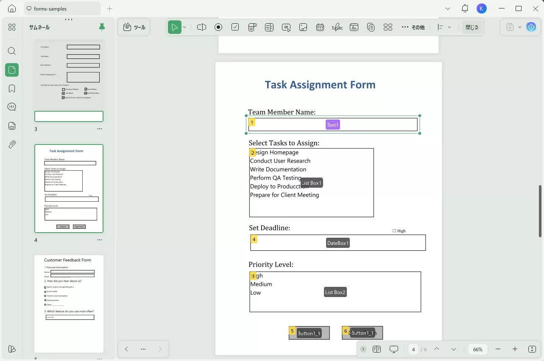
Task: Open the Comments panel
Action: 12,107
